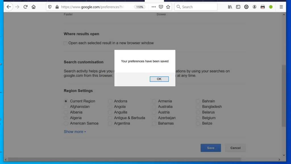Click the Back navigation arrow

[9, 7]
